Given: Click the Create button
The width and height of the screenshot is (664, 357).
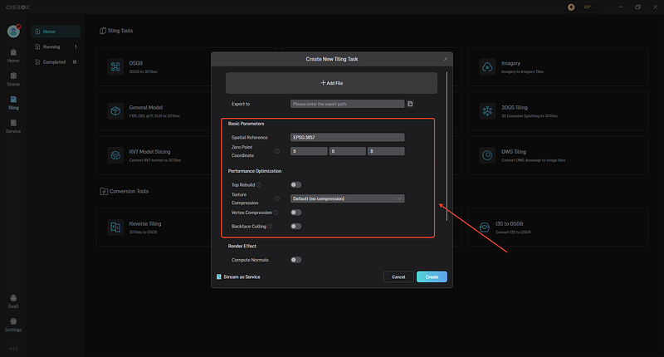Looking at the screenshot, I should coord(432,276).
